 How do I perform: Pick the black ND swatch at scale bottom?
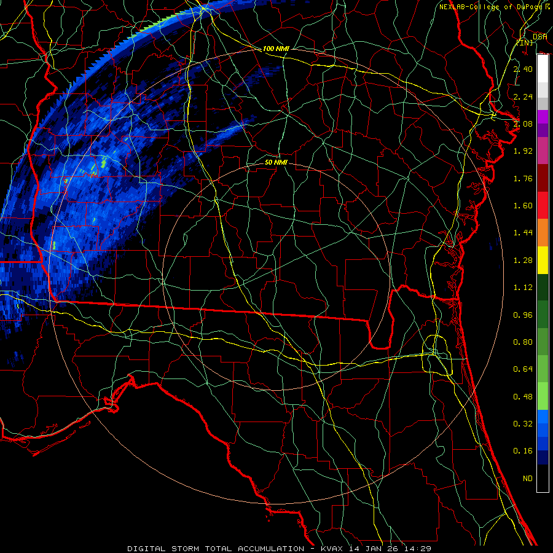click(543, 478)
